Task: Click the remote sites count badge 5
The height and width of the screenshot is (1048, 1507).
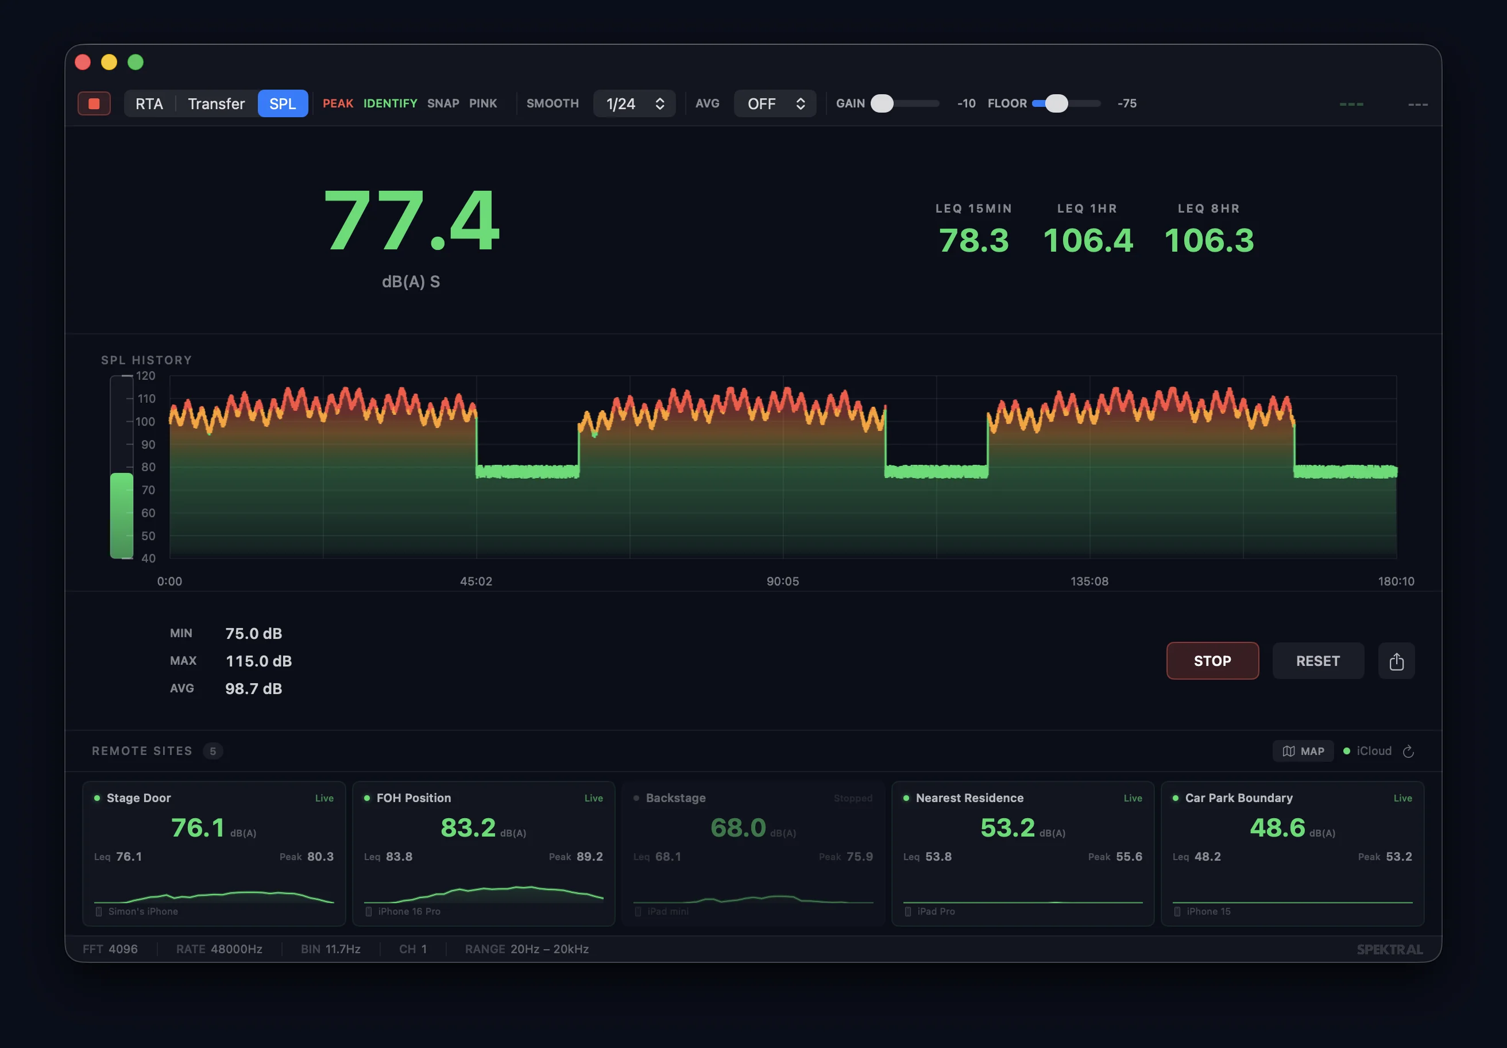Action: coord(212,751)
